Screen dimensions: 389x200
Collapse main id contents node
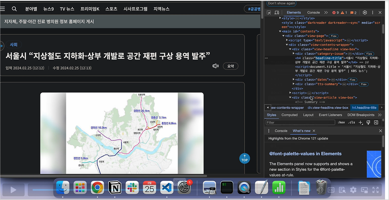[280, 31]
